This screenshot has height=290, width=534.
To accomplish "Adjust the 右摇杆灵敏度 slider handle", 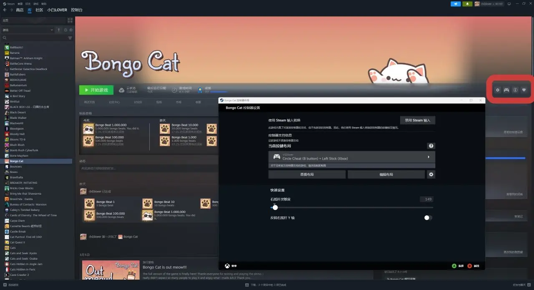I will click(x=275, y=207).
